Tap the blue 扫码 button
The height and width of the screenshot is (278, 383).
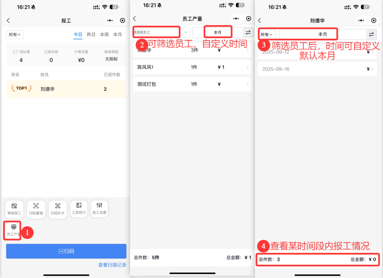coord(66,251)
